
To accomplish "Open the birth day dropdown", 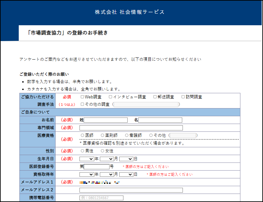I will coord(127,159).
